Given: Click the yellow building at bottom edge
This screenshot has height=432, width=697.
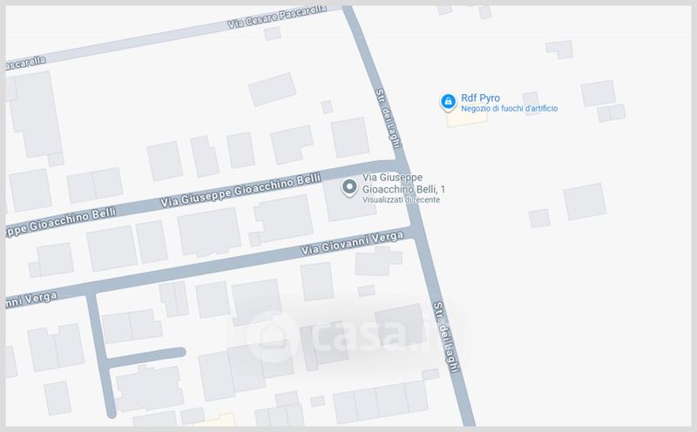Looking at the screenshot, I should point(218,420).
